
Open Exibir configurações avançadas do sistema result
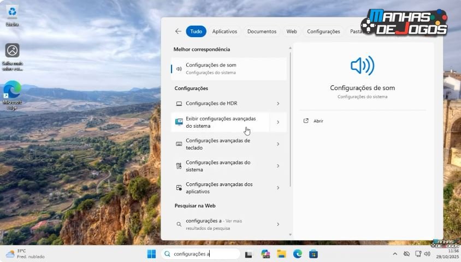tap(220, 122)
